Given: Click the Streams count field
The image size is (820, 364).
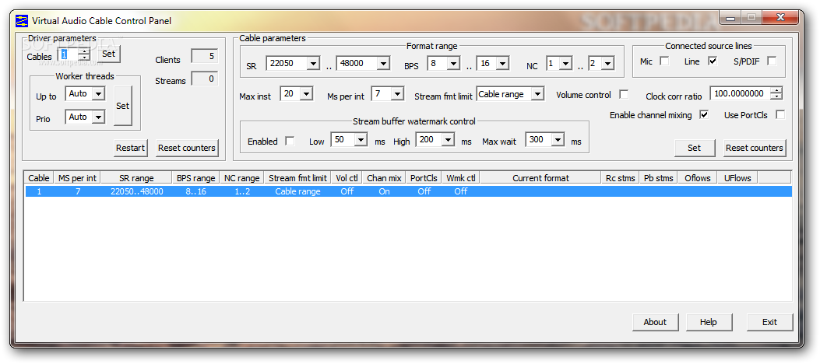Looking at the screenshot, I should [x=205, y=79].
